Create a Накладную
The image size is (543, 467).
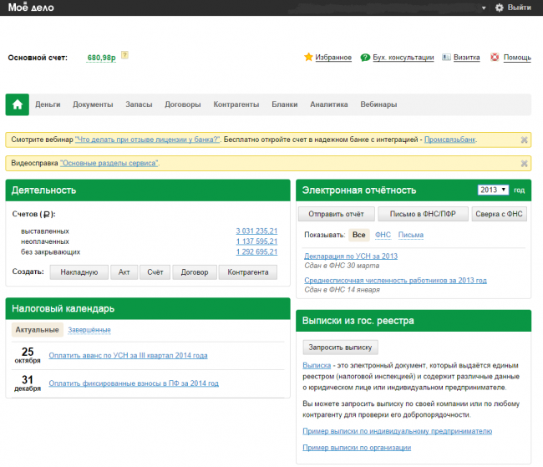[x=79, y=272]
